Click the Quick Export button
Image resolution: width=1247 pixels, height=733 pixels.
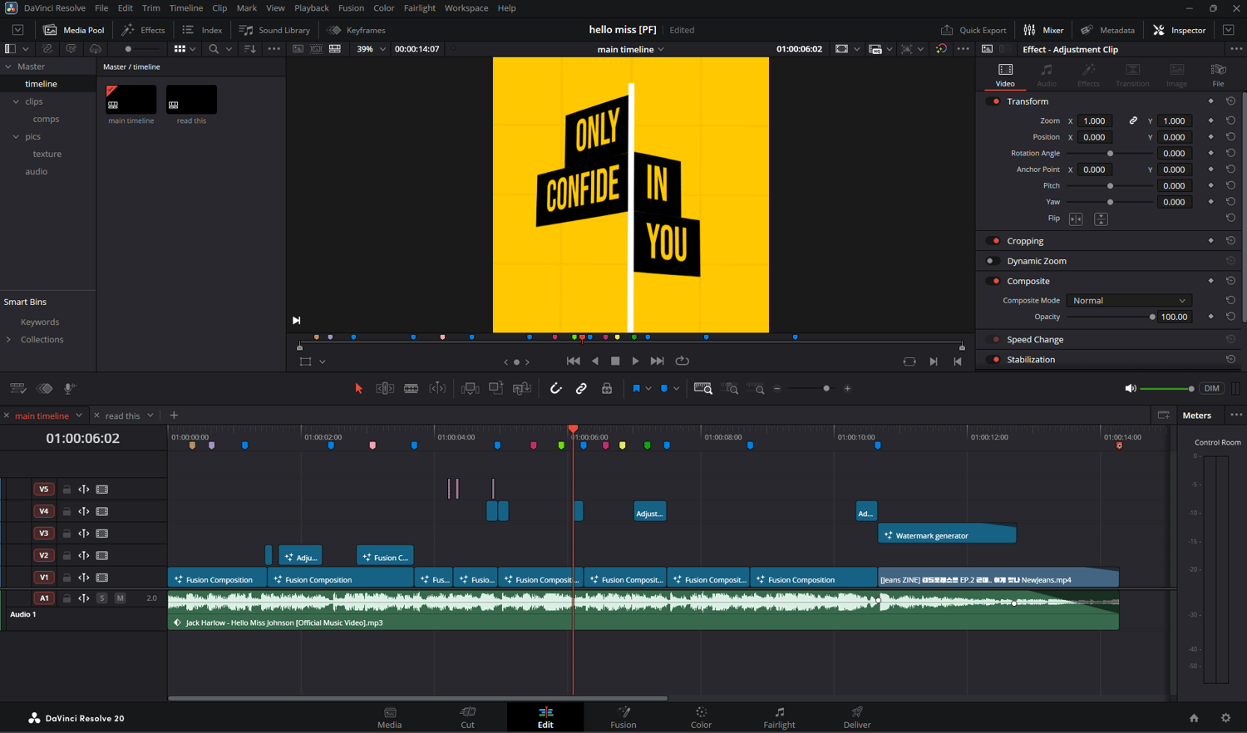pyautogui.click(x=973, y=30)
